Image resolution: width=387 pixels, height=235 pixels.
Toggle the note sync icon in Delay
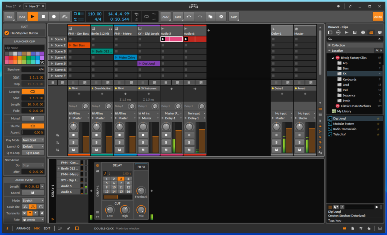[105, 173]
